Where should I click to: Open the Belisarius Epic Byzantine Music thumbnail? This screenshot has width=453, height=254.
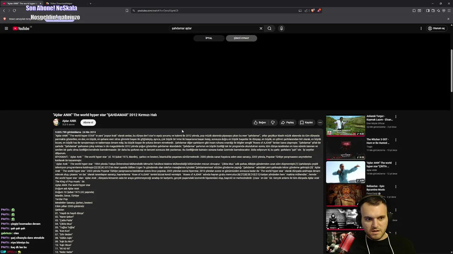pyautogui.click(x=345, y=195)
